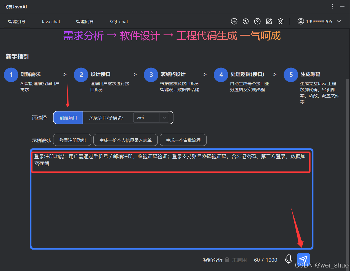Screen dimensions: 350x271
Task: Open the 智能问答 tab
Action: (85, 21)
